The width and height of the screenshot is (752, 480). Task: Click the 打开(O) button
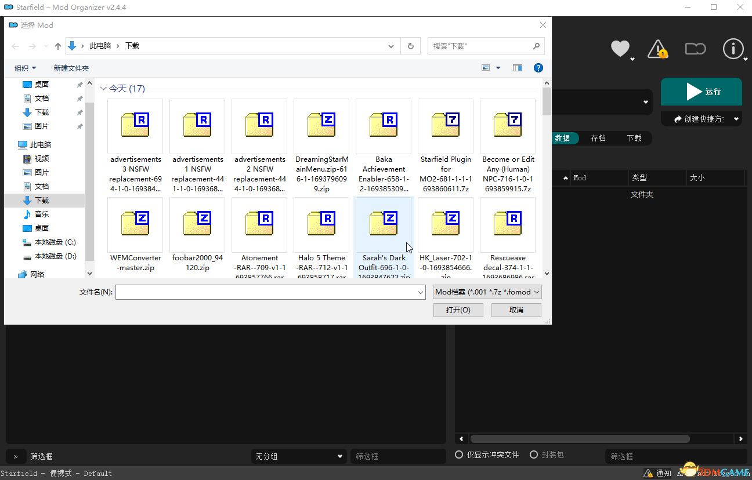click(458, 310)
